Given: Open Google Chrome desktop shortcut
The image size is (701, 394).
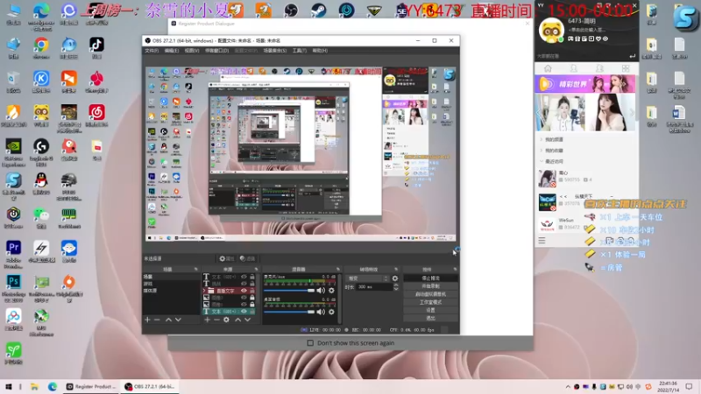Looking at the screenshot, I should pos(41,48).
